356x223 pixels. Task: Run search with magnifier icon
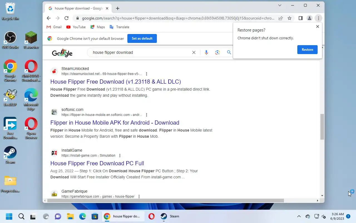click(x=229, y=52)
